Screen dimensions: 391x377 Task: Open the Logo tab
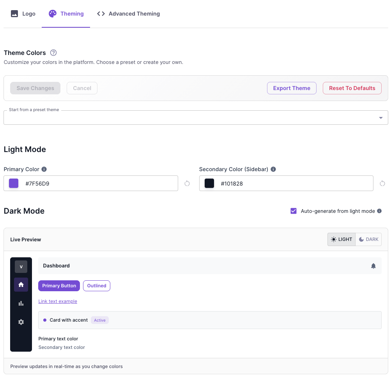[x=23, y=14]
